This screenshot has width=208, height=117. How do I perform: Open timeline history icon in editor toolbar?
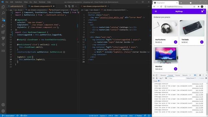pyautogui.click(x=66, y=6)
